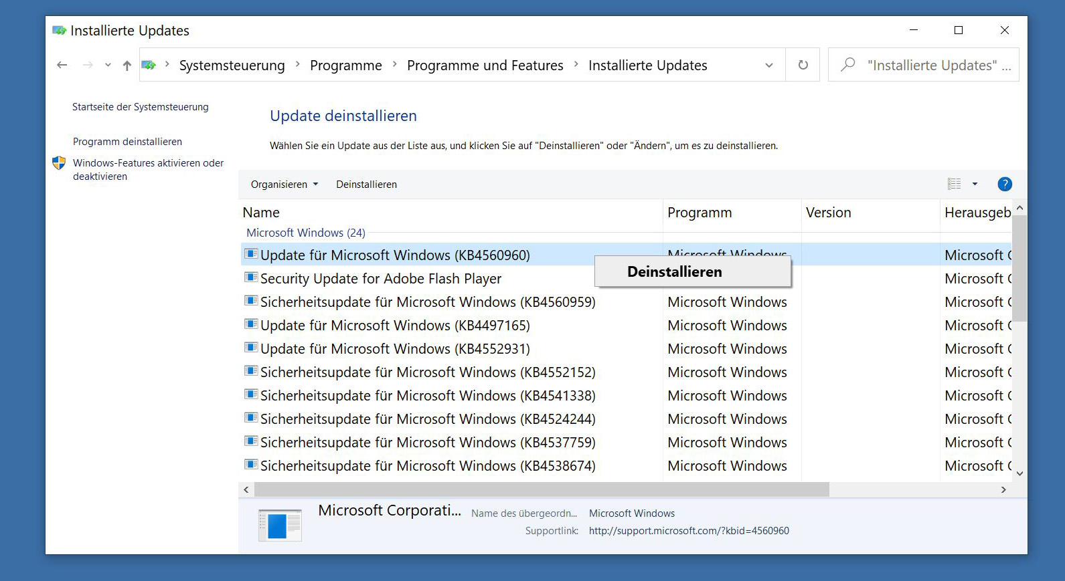
Task: Click the horizontal scrollbar right arrow
Action: tap(1003, 489)
